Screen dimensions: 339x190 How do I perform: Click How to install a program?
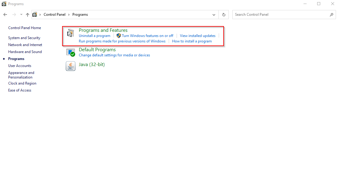coord(192,41)
